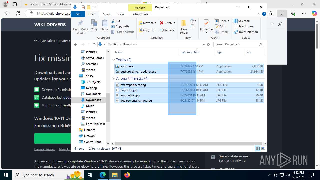The image size is (320, 180).
Task: Open Local Disk (C:) in navigation pane
Action: tap(93, 124)
